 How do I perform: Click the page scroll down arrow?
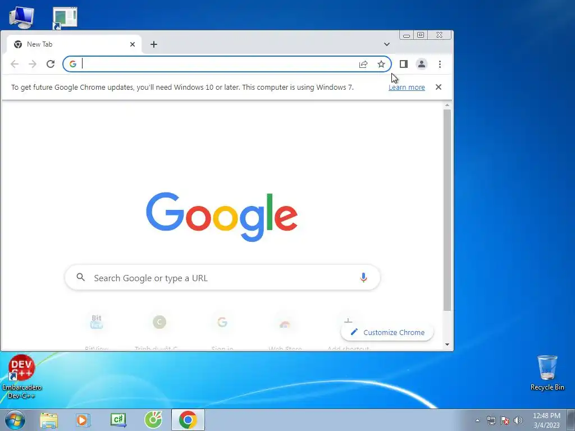(447, 345)
